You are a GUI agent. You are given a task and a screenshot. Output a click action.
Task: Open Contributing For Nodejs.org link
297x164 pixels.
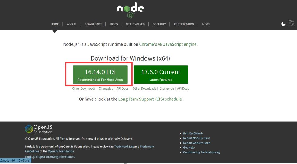[201, 152]
